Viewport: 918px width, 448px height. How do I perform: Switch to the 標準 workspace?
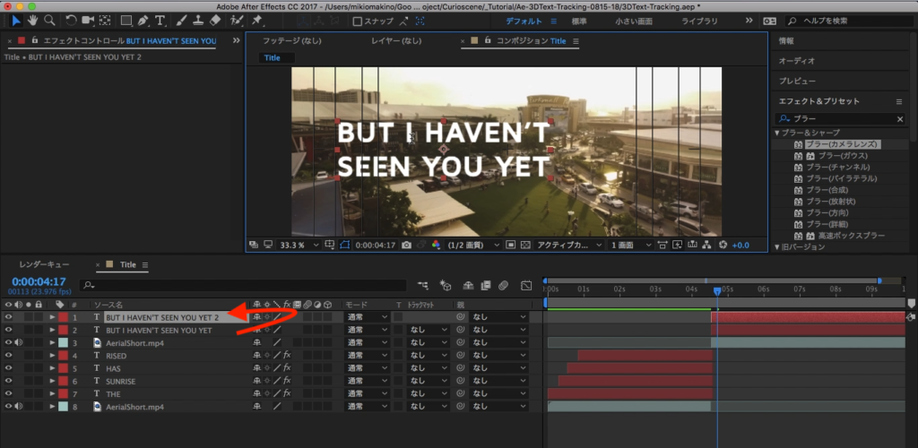579,21
